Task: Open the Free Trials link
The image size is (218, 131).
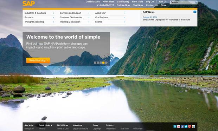Action: click(x=137, y=2)
